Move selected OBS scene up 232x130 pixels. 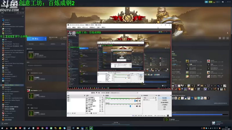point(72,113)
